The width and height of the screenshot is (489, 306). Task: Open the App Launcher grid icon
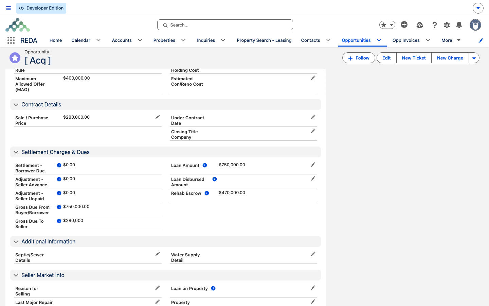(11, 40)
